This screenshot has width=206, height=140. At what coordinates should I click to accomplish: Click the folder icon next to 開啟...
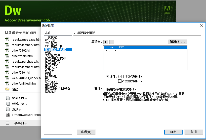point(8,89)
